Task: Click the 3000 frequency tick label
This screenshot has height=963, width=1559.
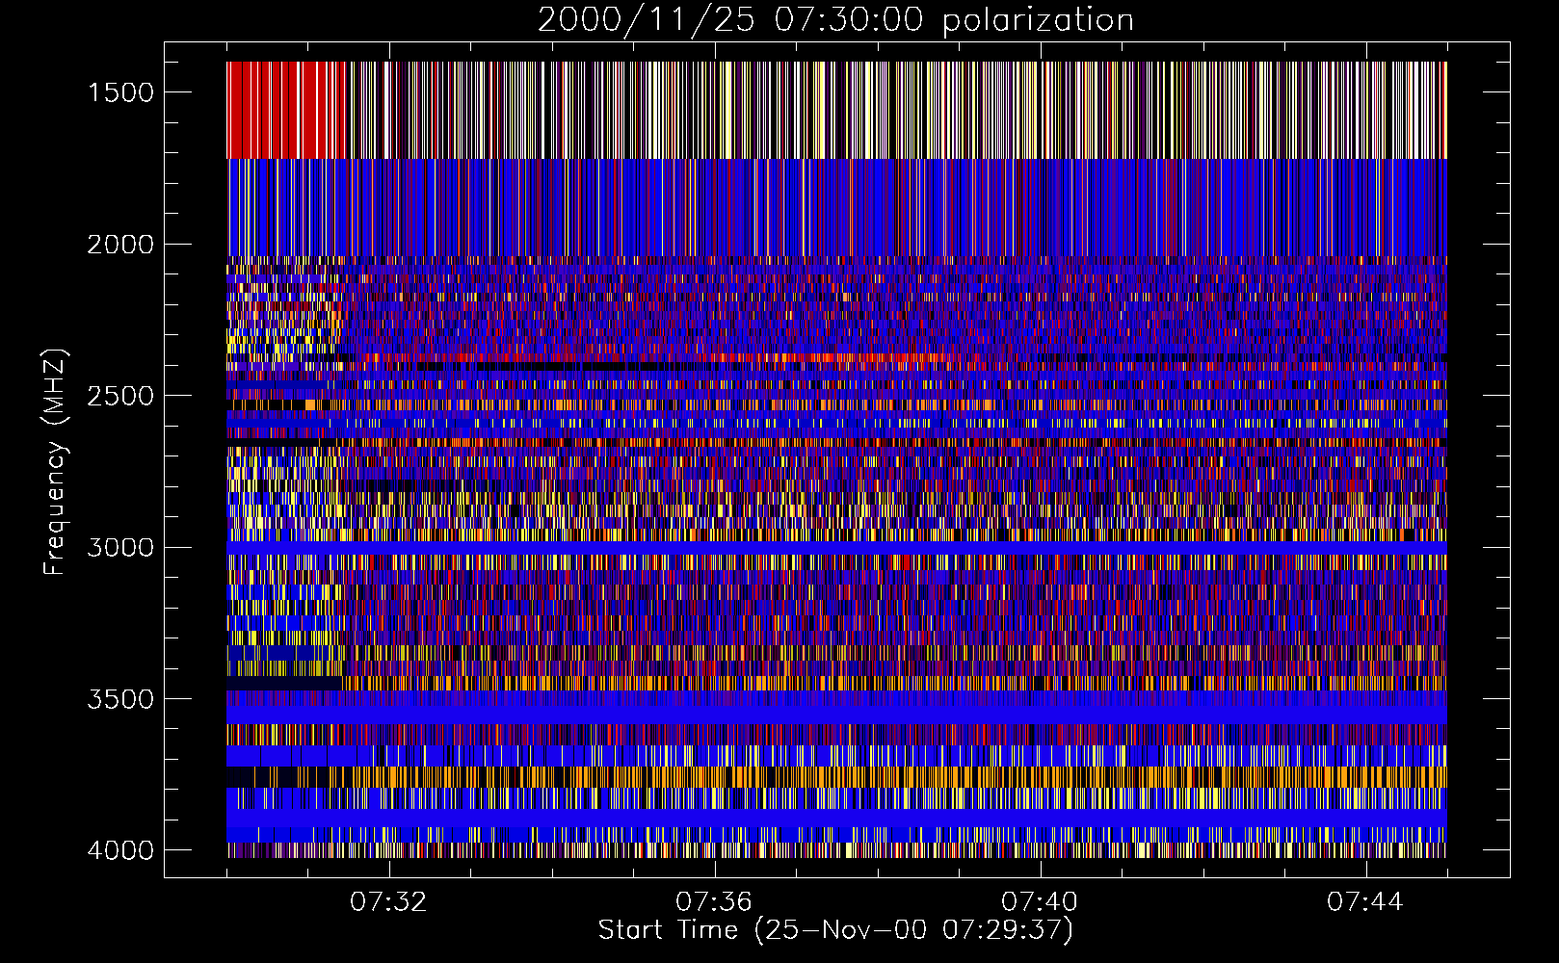Action: tap(120, 547)
